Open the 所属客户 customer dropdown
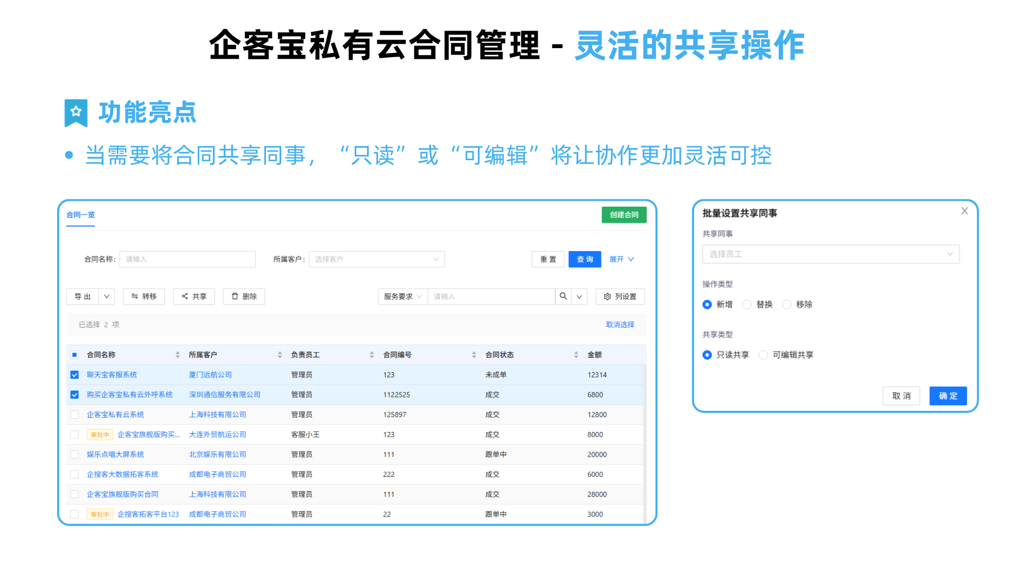 tap(376, 259)
